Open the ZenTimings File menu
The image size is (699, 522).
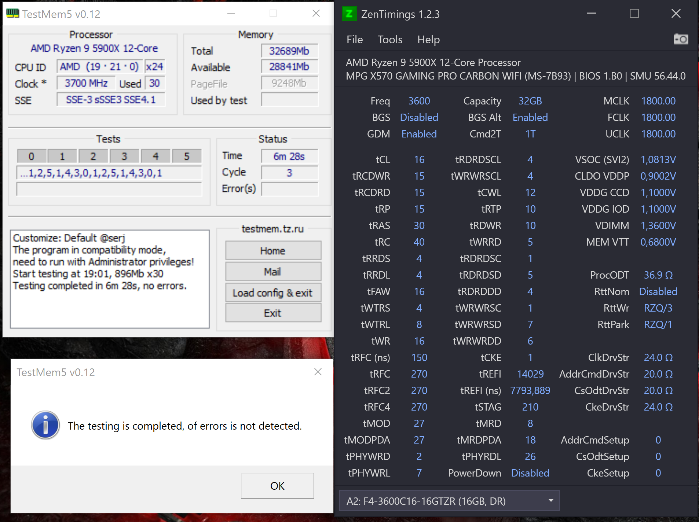pyautogui.click(x=355, y=39)
